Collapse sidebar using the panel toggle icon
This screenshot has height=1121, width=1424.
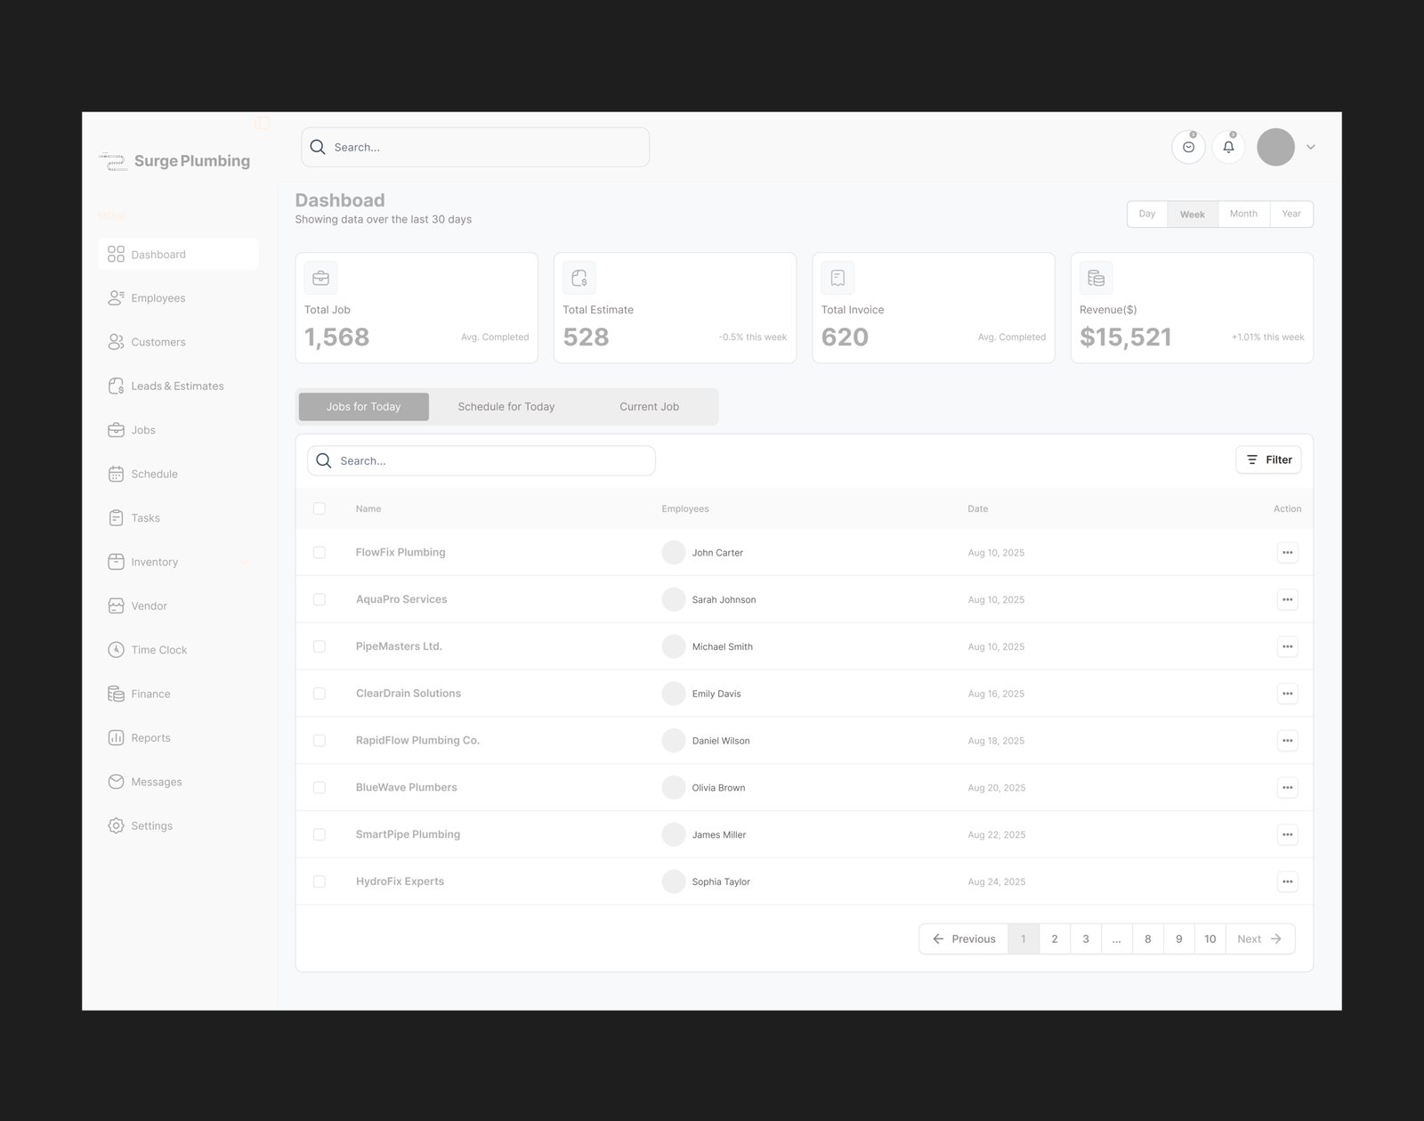click(263, 123)
